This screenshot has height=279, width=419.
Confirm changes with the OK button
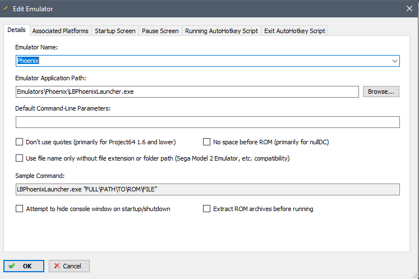pos(24,266)
